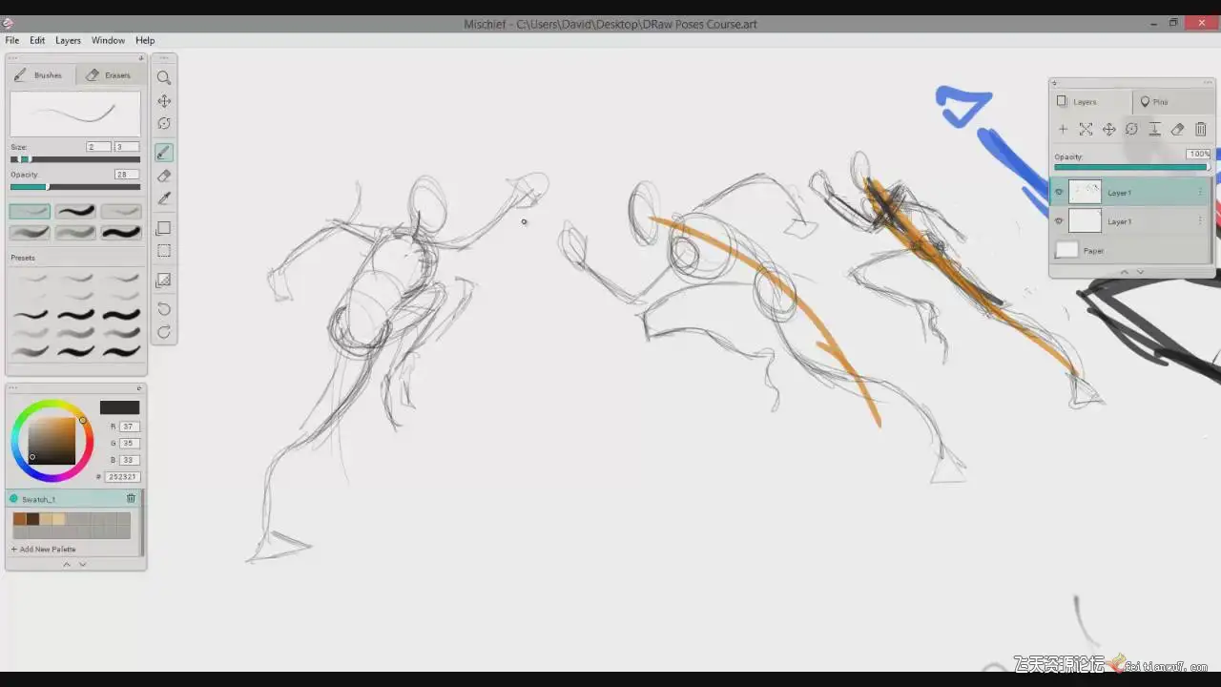Select the dashed Selection marquee tool

pyautogui.click(x=164, y=251)
